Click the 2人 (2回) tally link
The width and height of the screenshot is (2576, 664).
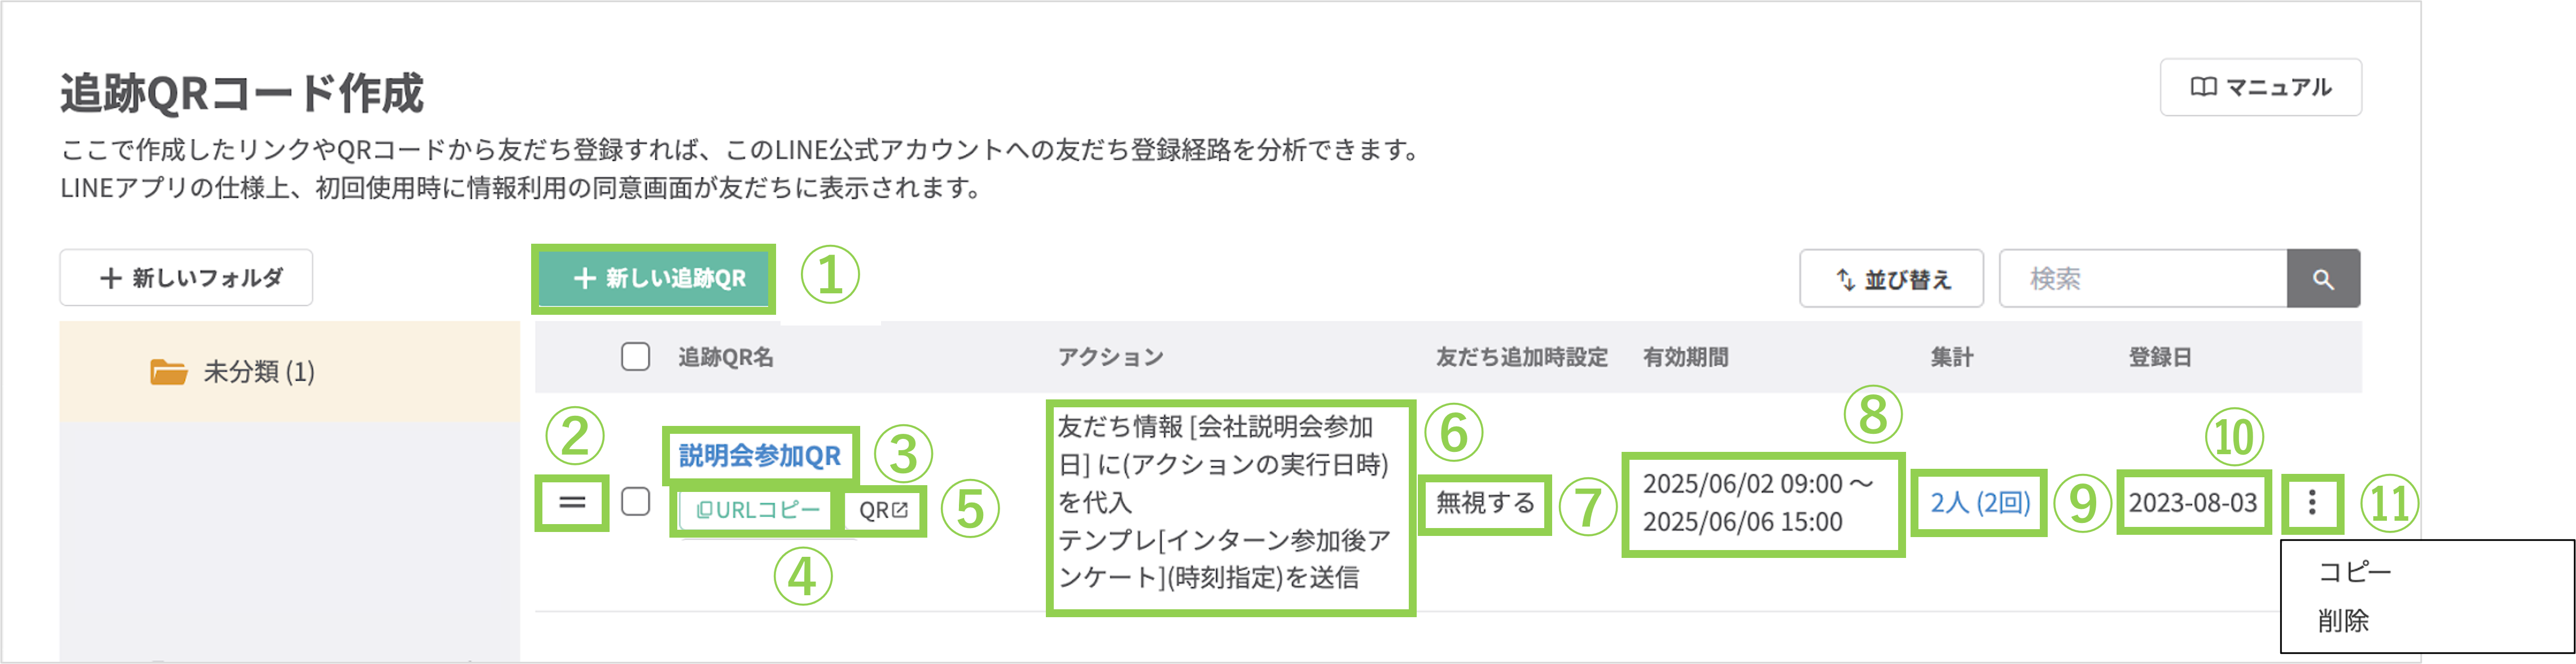pos(1979,502)
